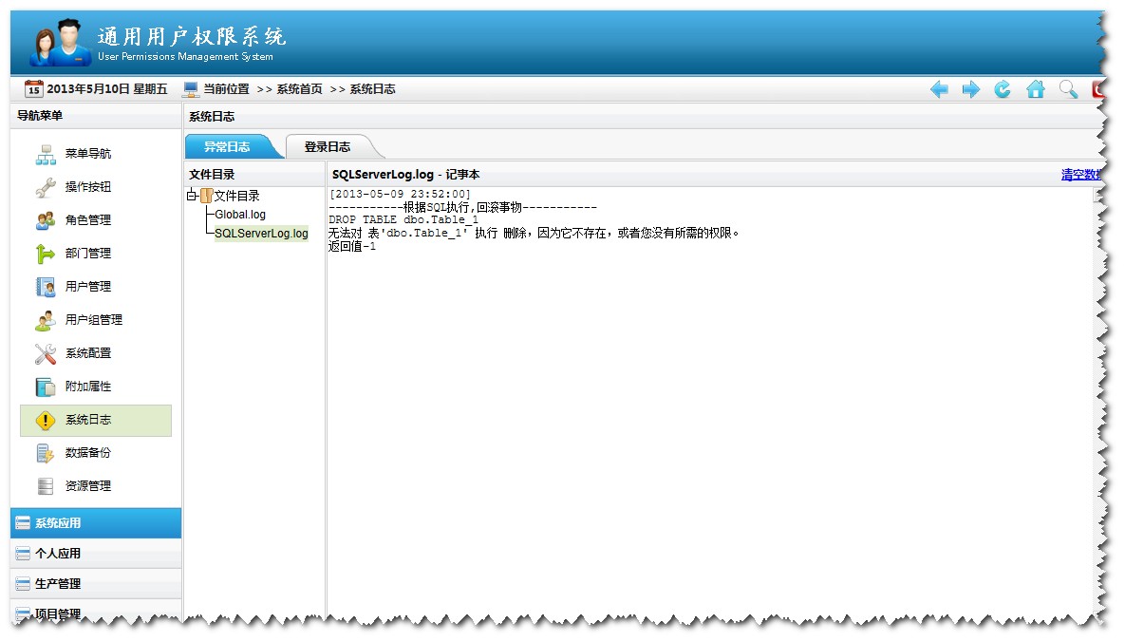Viewport: 1125px width, 642px height.
Task: Open search with the magnifier icon
Action: click(x=1067, y=88)
